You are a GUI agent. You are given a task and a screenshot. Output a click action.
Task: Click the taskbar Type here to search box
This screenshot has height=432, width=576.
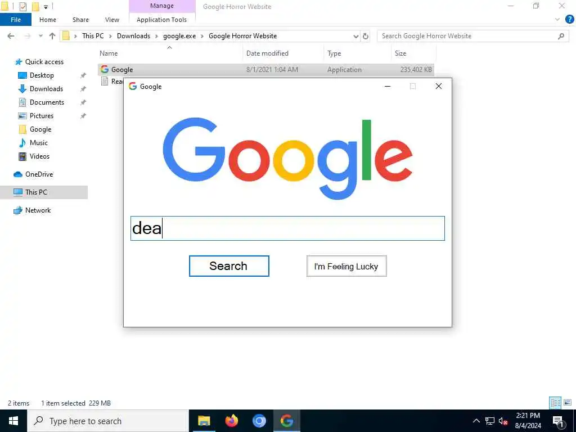pos(107,421)
